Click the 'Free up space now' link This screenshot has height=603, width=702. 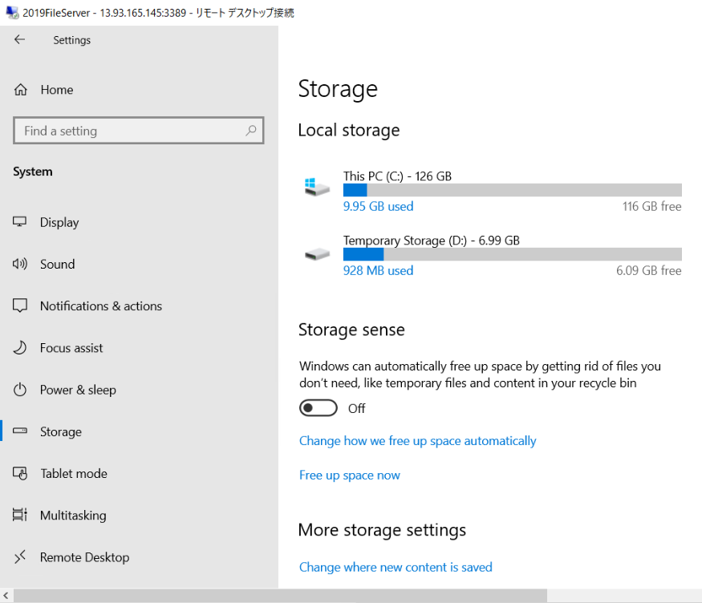click(x=349, y=476)
